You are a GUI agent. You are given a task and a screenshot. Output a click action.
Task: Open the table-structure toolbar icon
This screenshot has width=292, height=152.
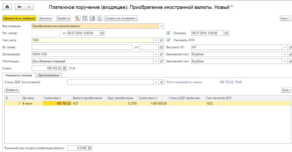pos(92,18)
